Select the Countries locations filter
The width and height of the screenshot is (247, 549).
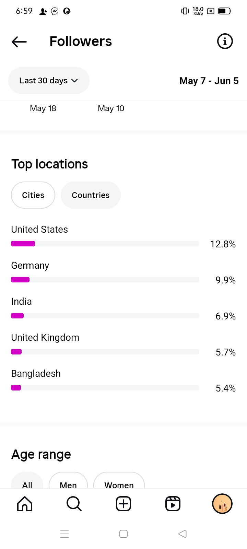click(x=91, y=195)
